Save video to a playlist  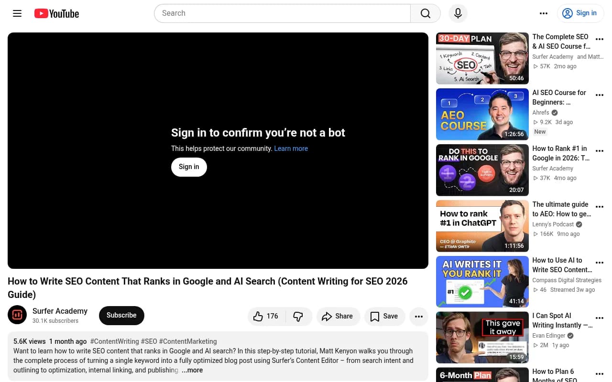[384, 316]
